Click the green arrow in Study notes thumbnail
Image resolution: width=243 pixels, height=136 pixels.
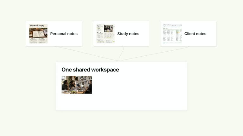[x=114, y=42]
